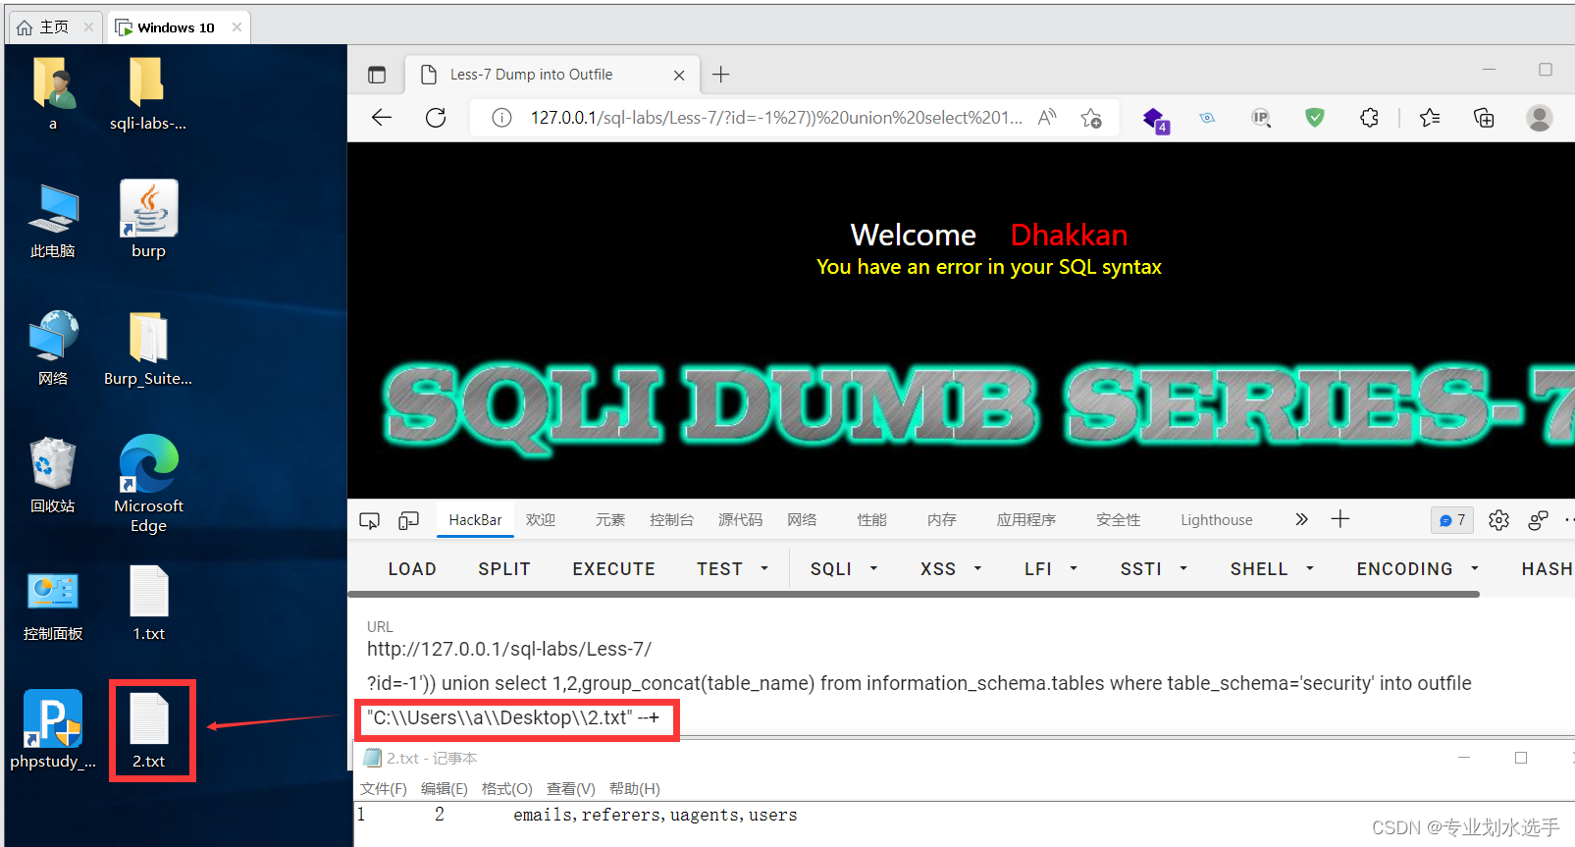Open the Collections icon

pyautogui.click(x=1484, y=118)
